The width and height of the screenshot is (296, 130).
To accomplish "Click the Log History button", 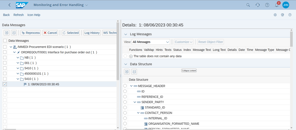I will click(x=92, y=33).
